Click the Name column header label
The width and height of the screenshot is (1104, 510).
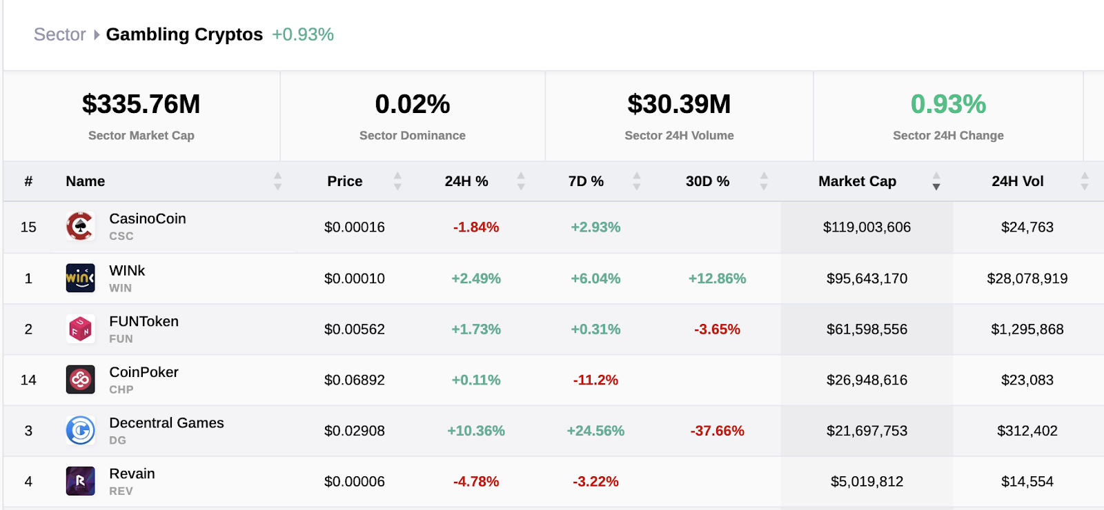(x=86, y=181)
